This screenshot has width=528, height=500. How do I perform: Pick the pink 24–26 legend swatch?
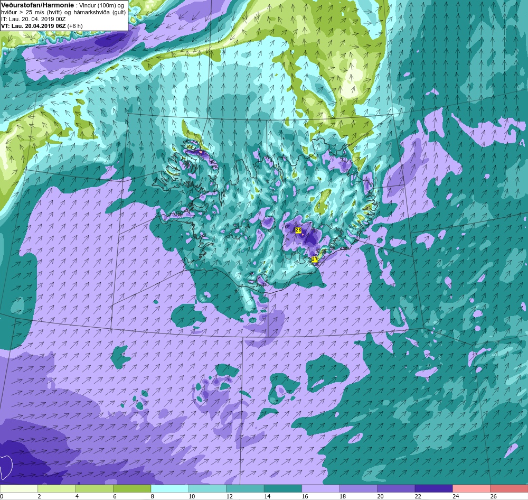tap(472, 489)
